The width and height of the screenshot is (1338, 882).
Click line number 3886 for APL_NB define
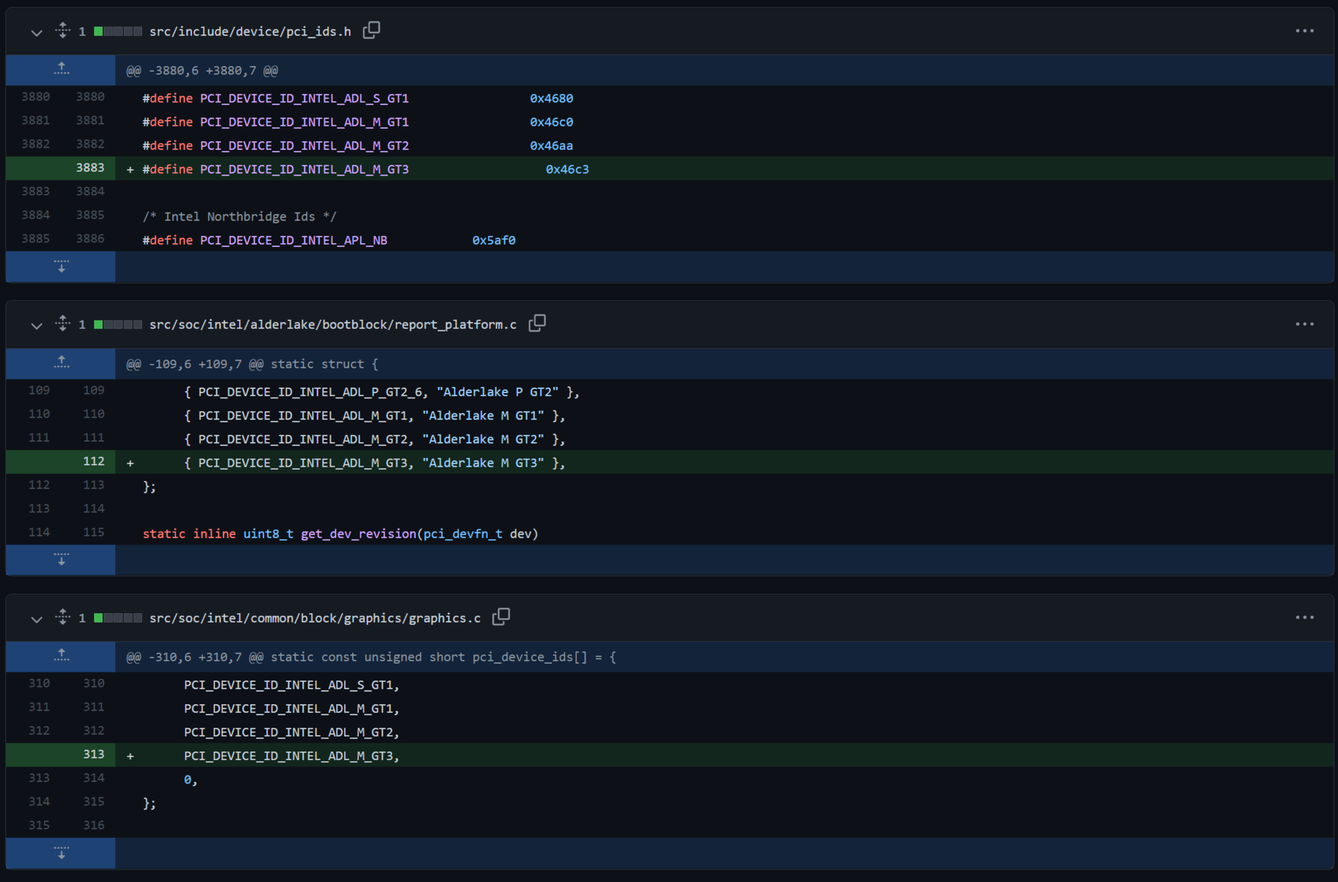coord(90,239)
